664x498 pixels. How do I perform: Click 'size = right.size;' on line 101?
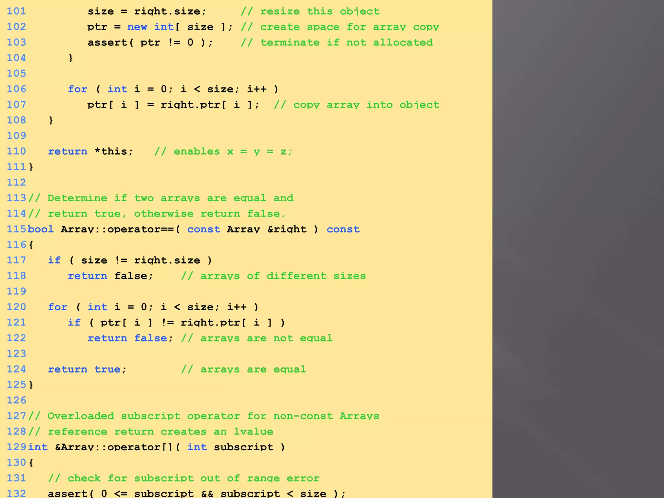click(x=147, y=11)
